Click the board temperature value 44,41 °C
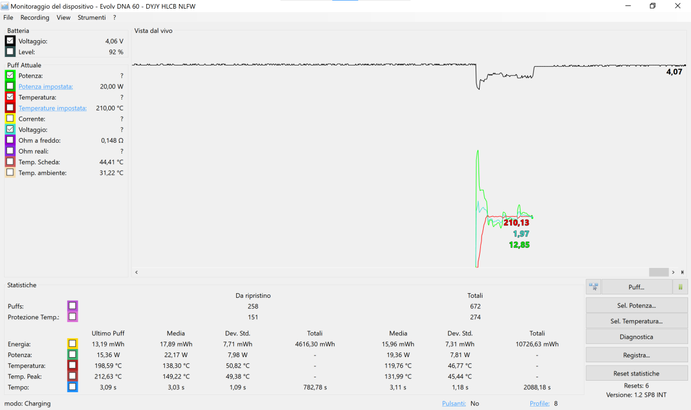The image size is (691, 410). (x=111, y=162)
